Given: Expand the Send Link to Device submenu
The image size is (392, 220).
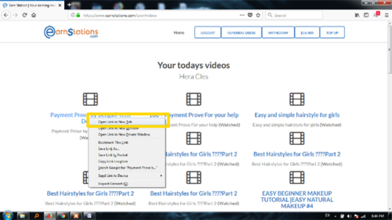Looking at the screenshot, I should click(x=129, y=176).
